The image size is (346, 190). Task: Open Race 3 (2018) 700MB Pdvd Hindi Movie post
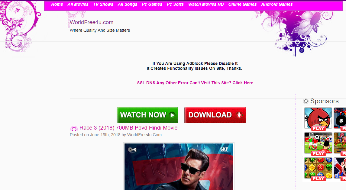tap(128, 128)
